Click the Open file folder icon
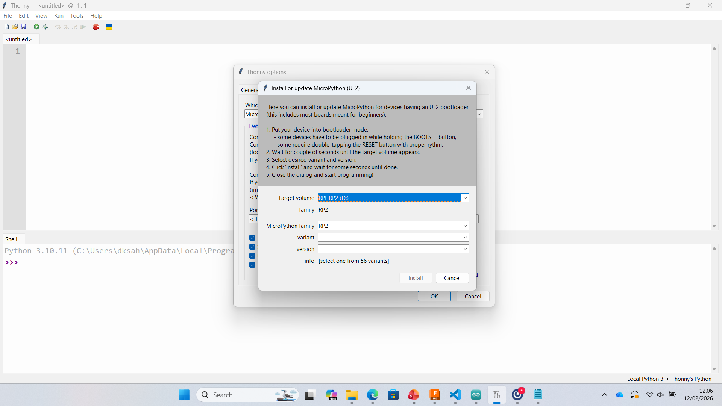Viewport: 722px width, 406px height. [15, 27]
